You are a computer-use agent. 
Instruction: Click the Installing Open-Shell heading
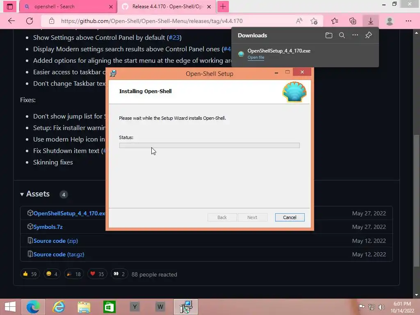[146, 91]
